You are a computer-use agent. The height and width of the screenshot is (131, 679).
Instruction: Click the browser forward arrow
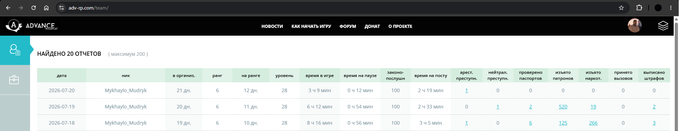(x=21, y=8)
